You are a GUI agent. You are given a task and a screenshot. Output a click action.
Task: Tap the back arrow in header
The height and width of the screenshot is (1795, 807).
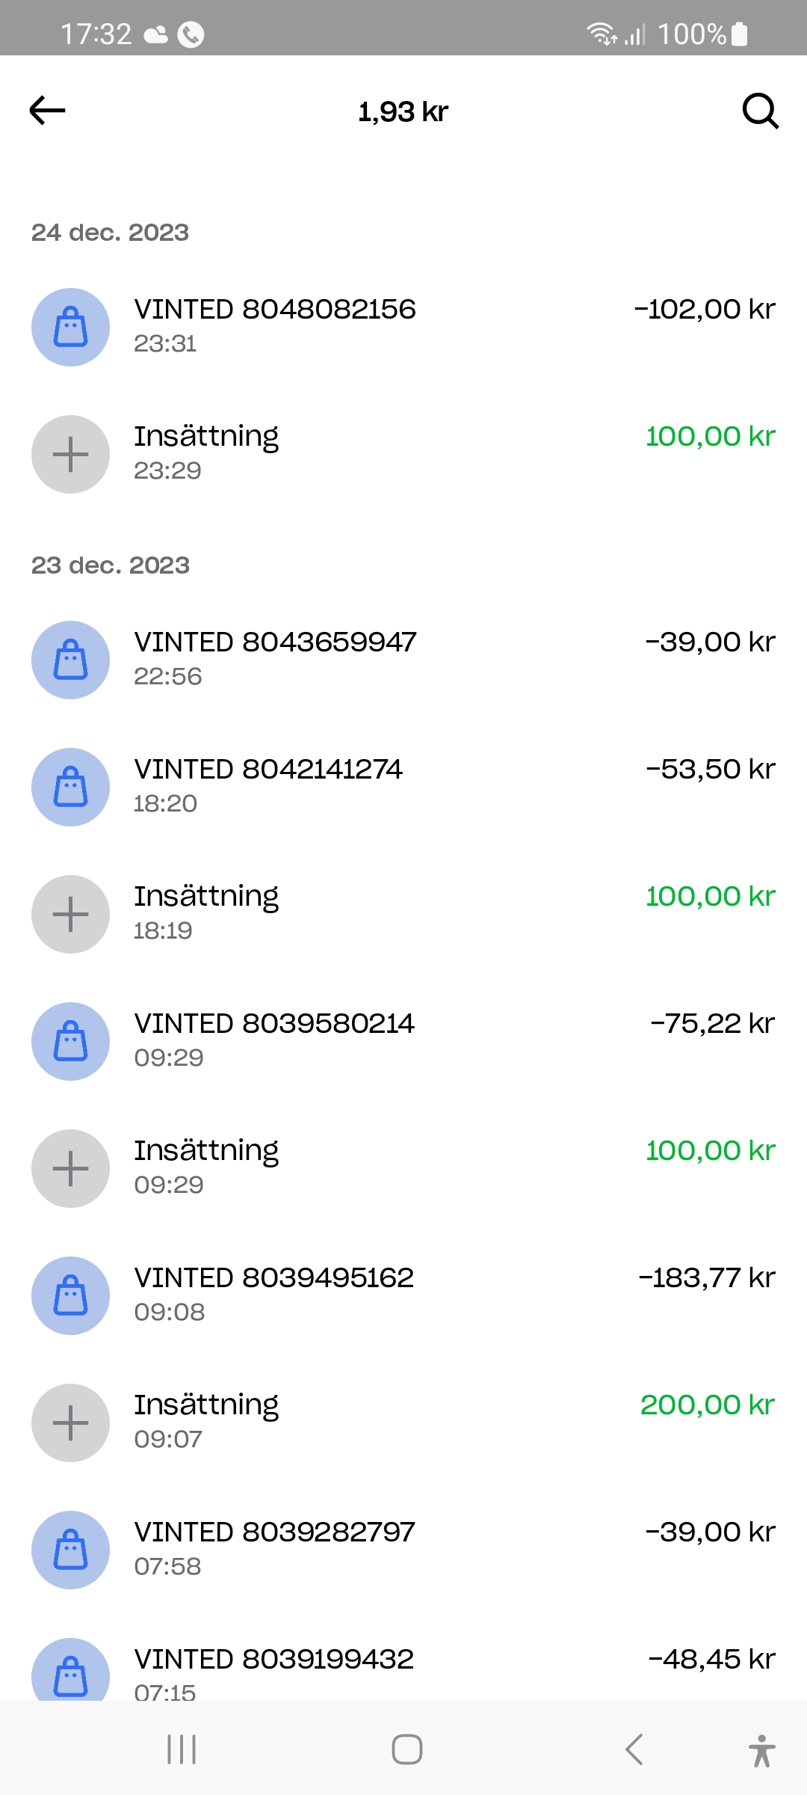click(x=47, y=111)
